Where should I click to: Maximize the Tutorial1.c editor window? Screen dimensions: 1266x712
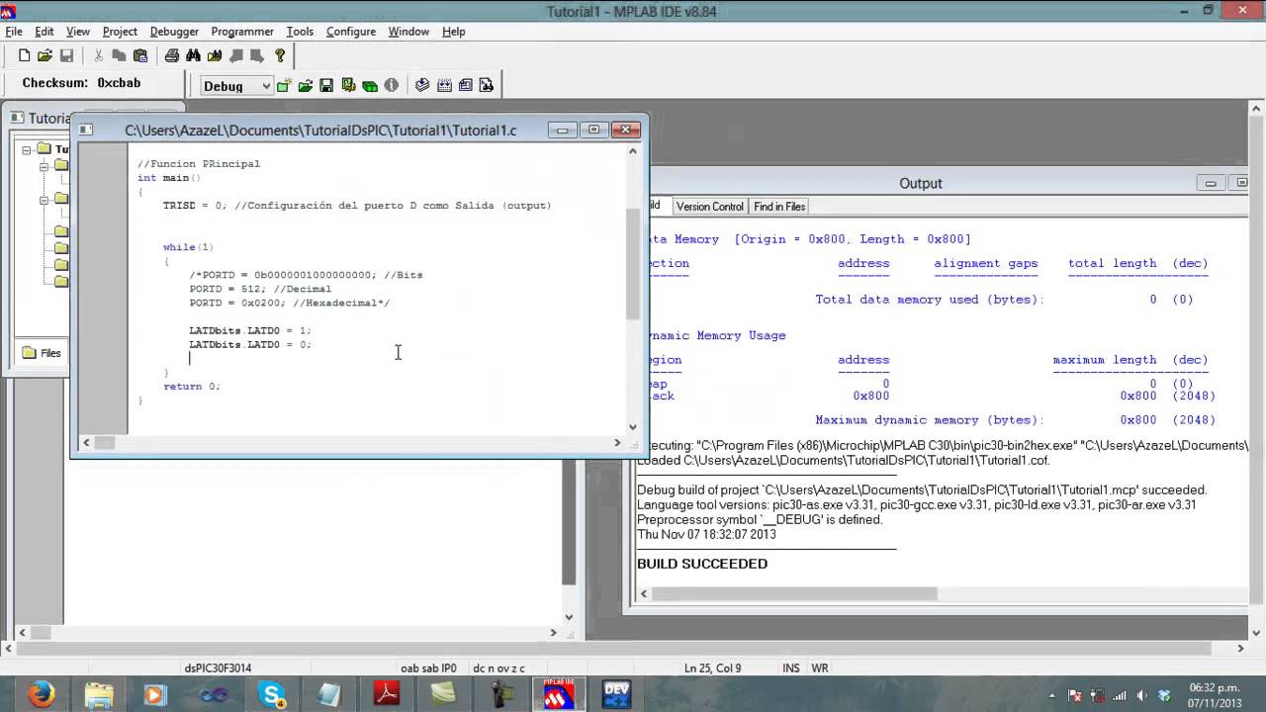point(593,130)
